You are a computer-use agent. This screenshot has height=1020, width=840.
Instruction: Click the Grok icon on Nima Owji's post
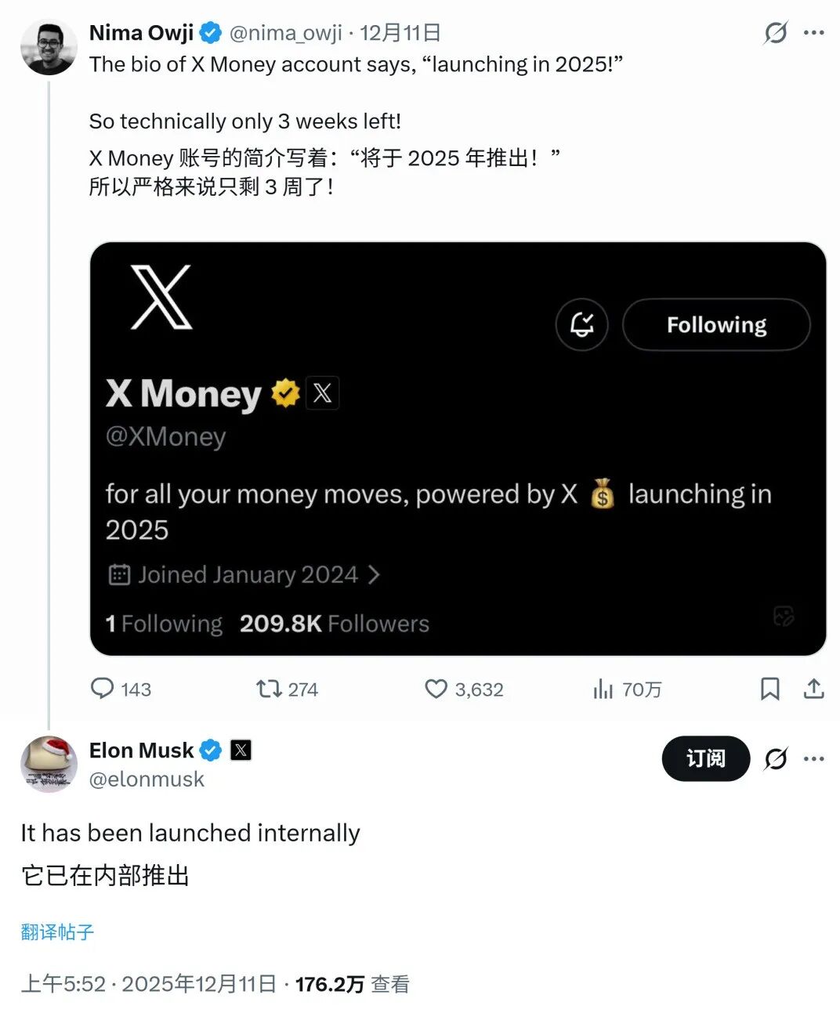click(x=776, y=32)
